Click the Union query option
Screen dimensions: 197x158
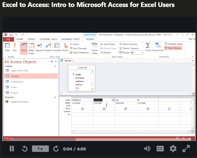[74, 44]
